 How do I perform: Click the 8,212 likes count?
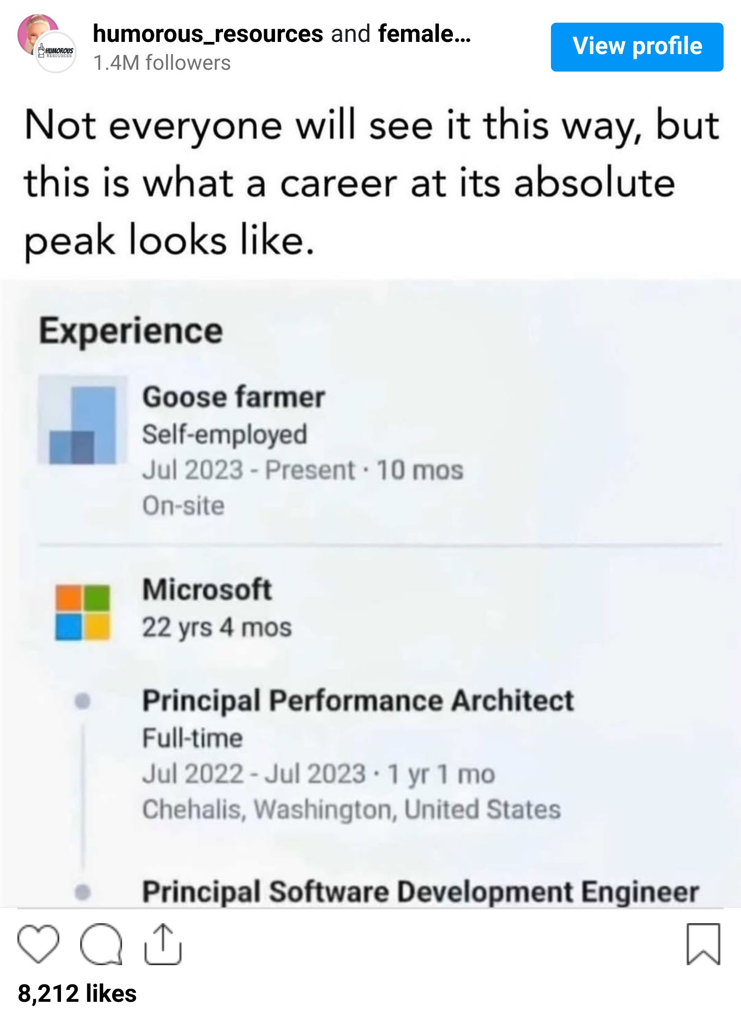click(77, 994)
